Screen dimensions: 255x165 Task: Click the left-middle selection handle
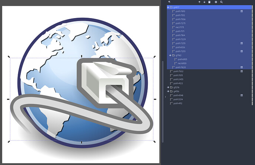point(8,99)
